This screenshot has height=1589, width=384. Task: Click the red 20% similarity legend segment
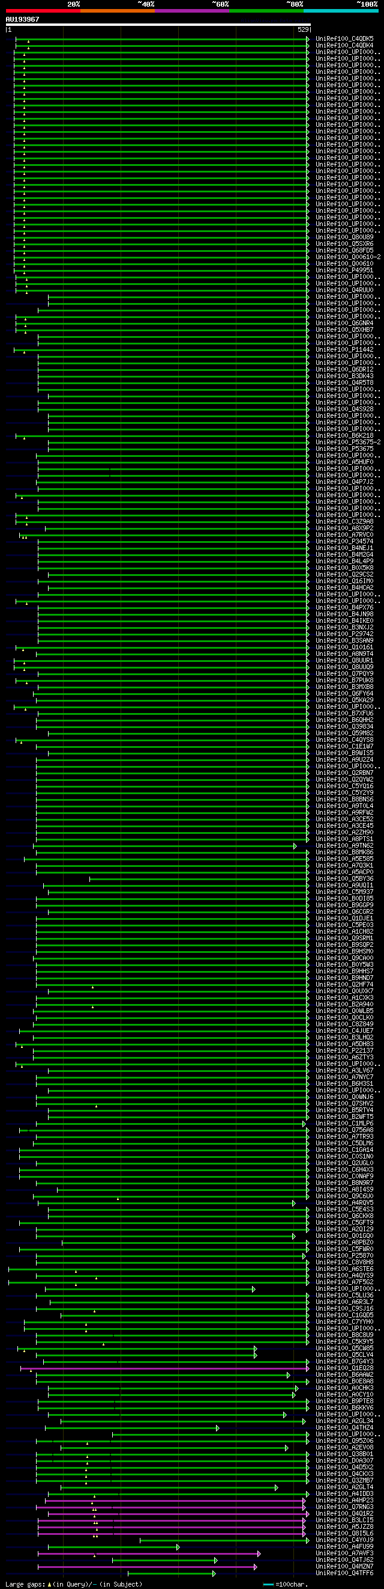coord(43,10)
